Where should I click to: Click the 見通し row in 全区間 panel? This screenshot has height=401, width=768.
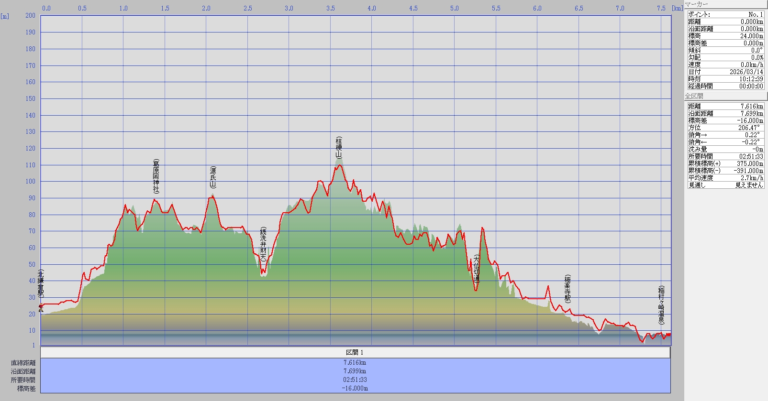[x=725, y=185]
